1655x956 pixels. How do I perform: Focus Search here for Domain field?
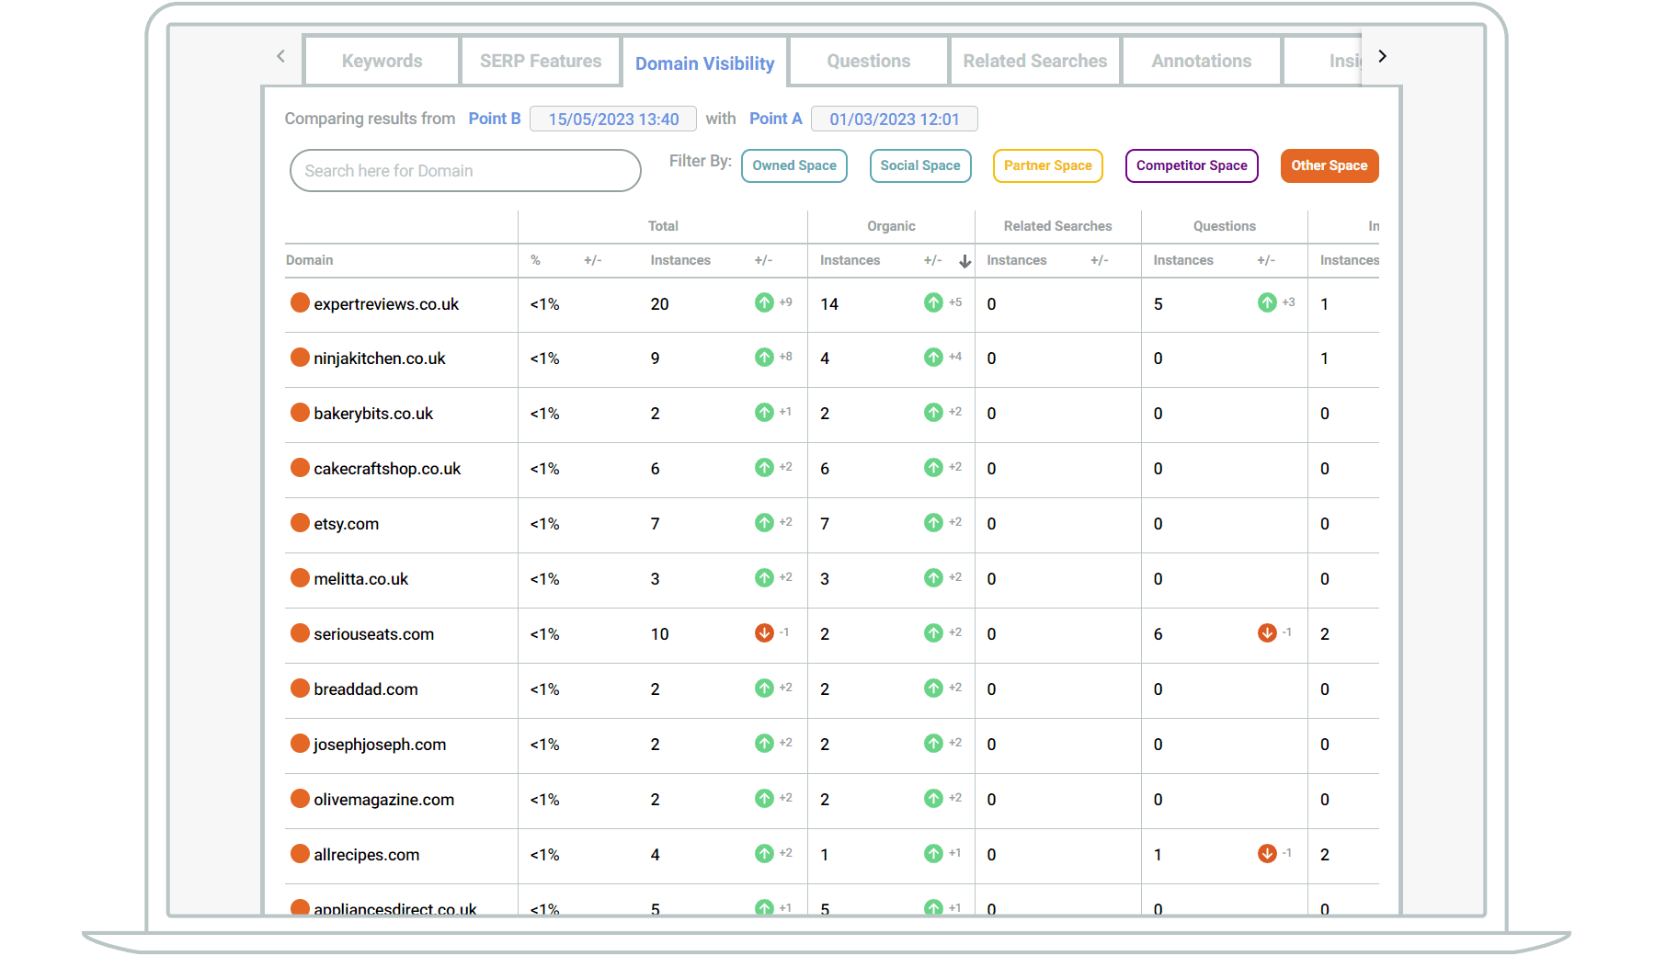(465, 171)
